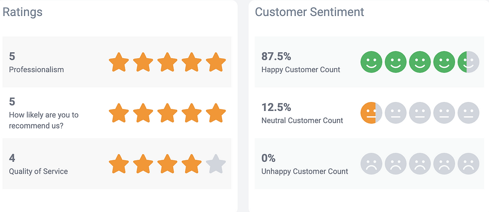Click the first green happy smiley face
The width and height of the screenshot is (489, 212).
click(371, 62)
